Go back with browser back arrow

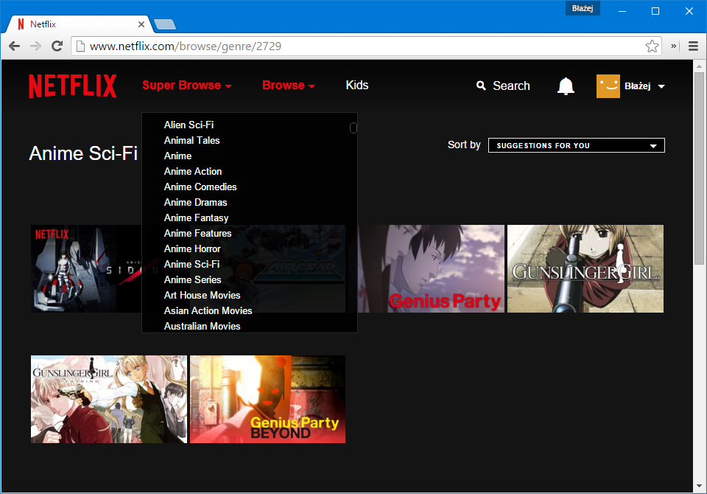pos(15,46)
